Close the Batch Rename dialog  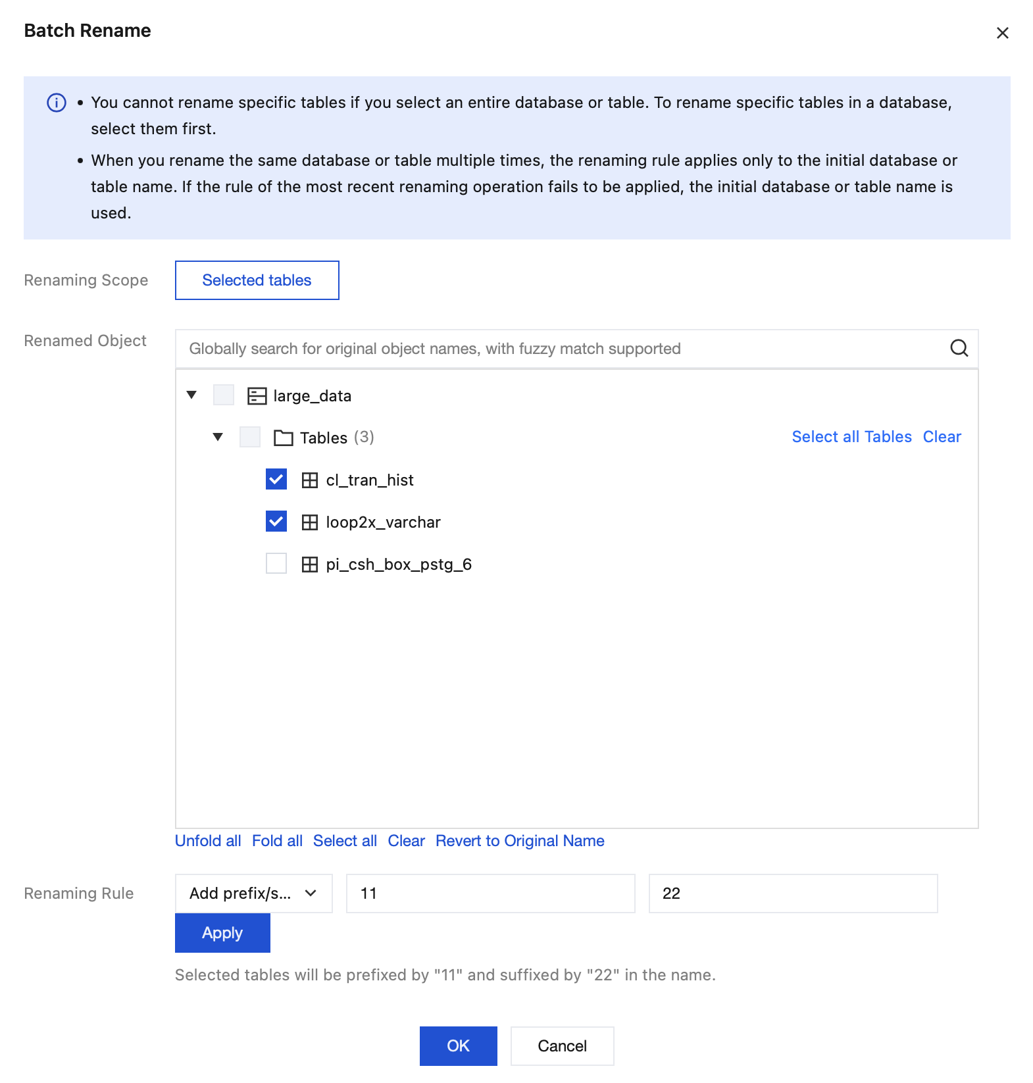tap(1002, 33)
